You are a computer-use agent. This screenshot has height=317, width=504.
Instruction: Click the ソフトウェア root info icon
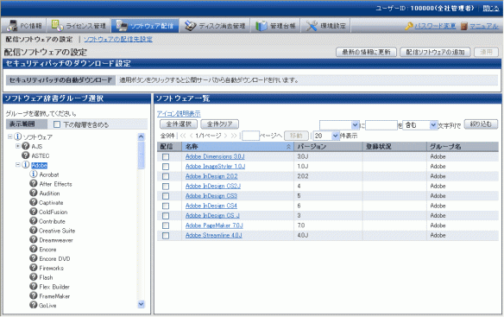(x=17, y=136)
